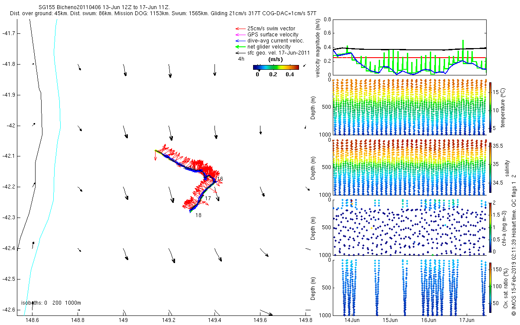
Task: Click the red swim vector legend arrow
Action: tap(239, 29)
